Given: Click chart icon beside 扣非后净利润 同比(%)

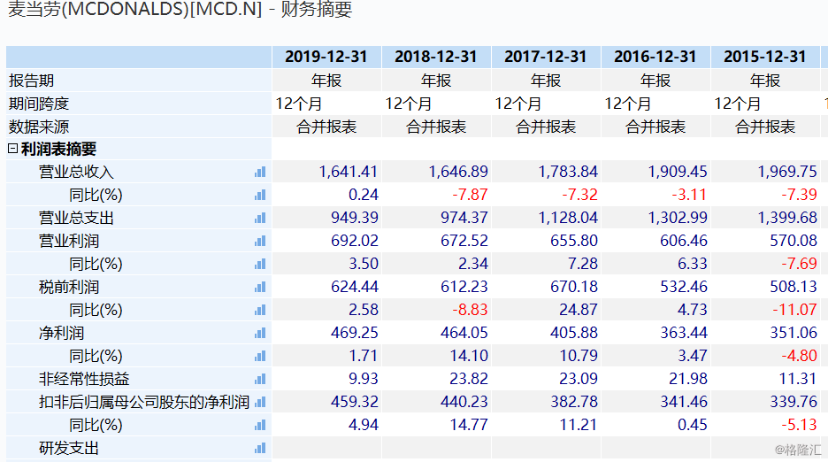Looking at the screenshot, I should (x=260, y=425).
